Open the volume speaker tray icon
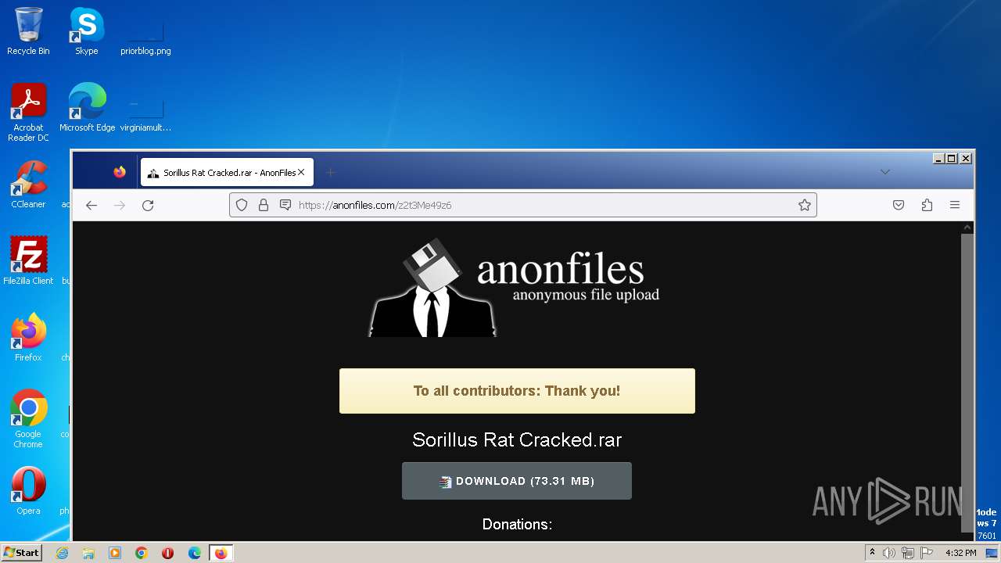Viewport: 1001px width, 563px height. point(889,553)
